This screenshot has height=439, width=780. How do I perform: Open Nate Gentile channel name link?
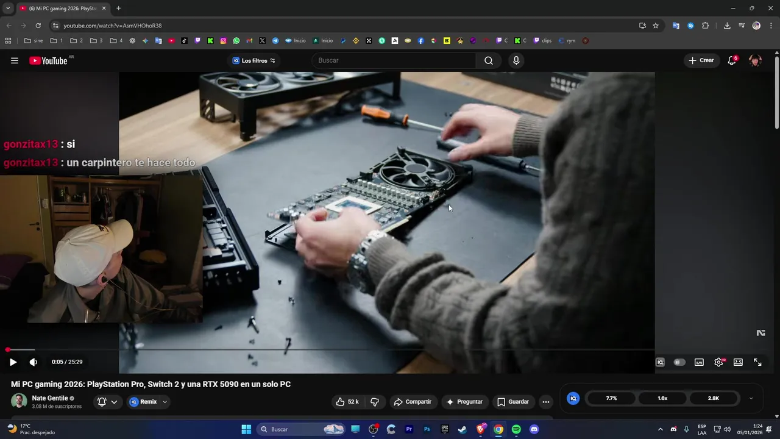point(50,398)
